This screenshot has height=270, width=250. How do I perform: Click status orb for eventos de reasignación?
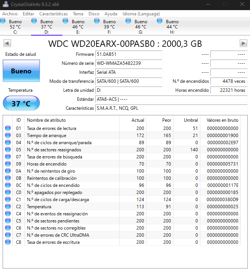pos(8,213)
